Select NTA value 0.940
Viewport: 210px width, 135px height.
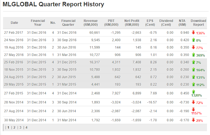(x=185, y=33)
